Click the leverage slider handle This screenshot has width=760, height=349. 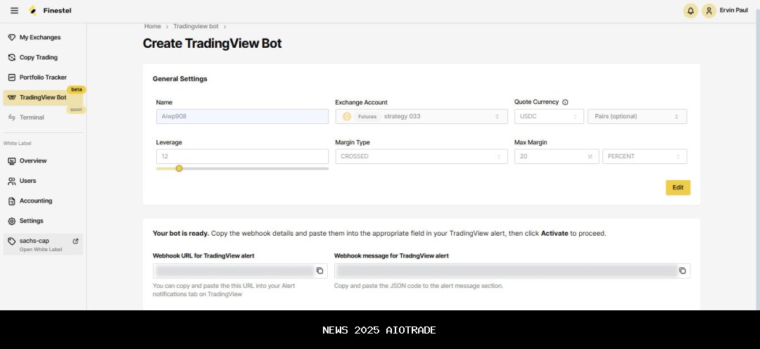pyautogui.click(x=179, y=168)
